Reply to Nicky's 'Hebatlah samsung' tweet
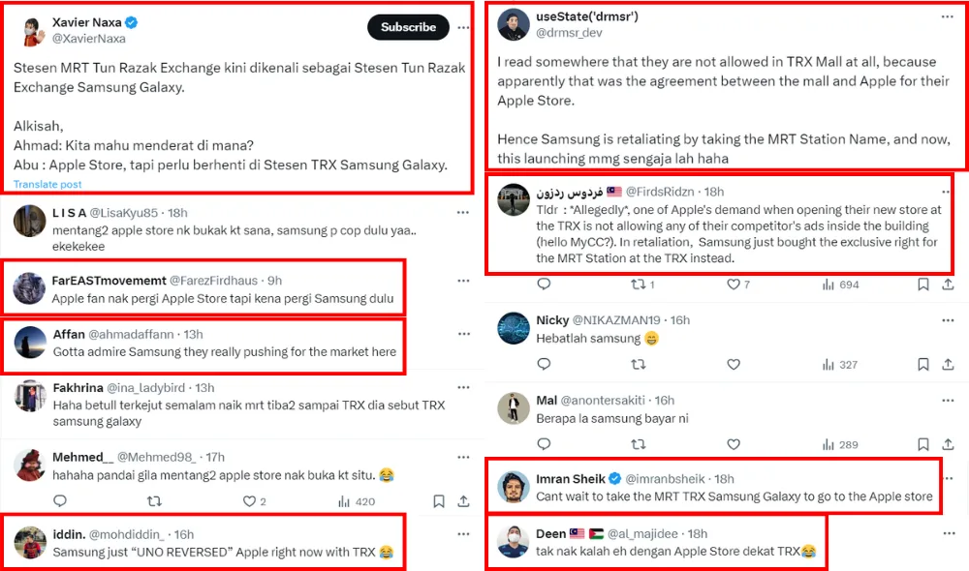969x571 pixels. [x=544, y=365]
